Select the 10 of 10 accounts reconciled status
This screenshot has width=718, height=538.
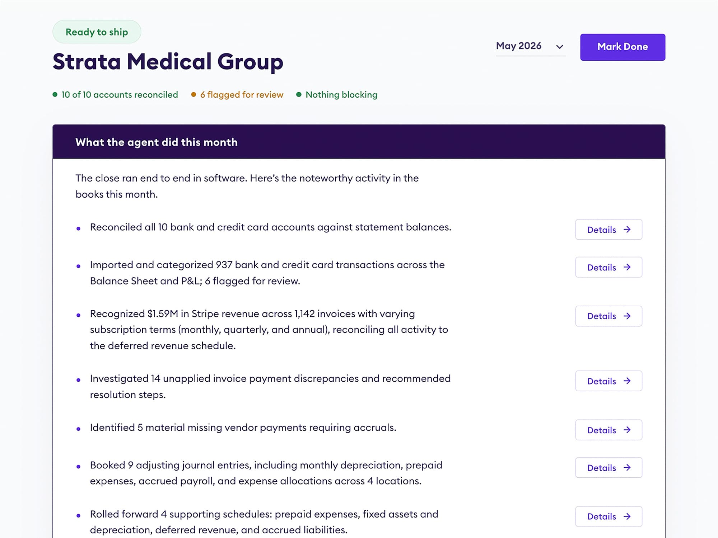click(x=115, y=95)
